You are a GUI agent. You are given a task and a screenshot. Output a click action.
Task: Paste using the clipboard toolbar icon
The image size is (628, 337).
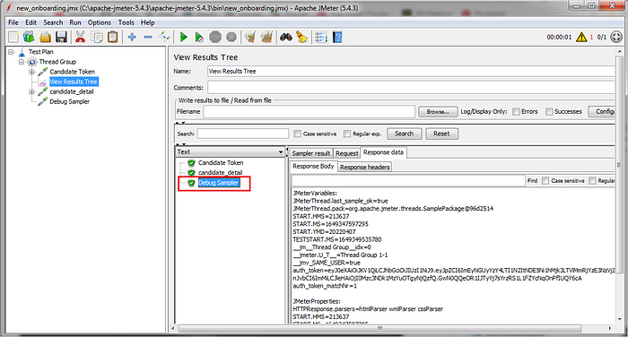pos(113,38)
